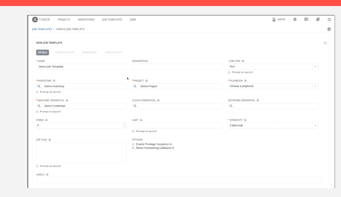Enable Prompt on launch for Job Type
The image size is (341, 197).
tap(229, 72)
